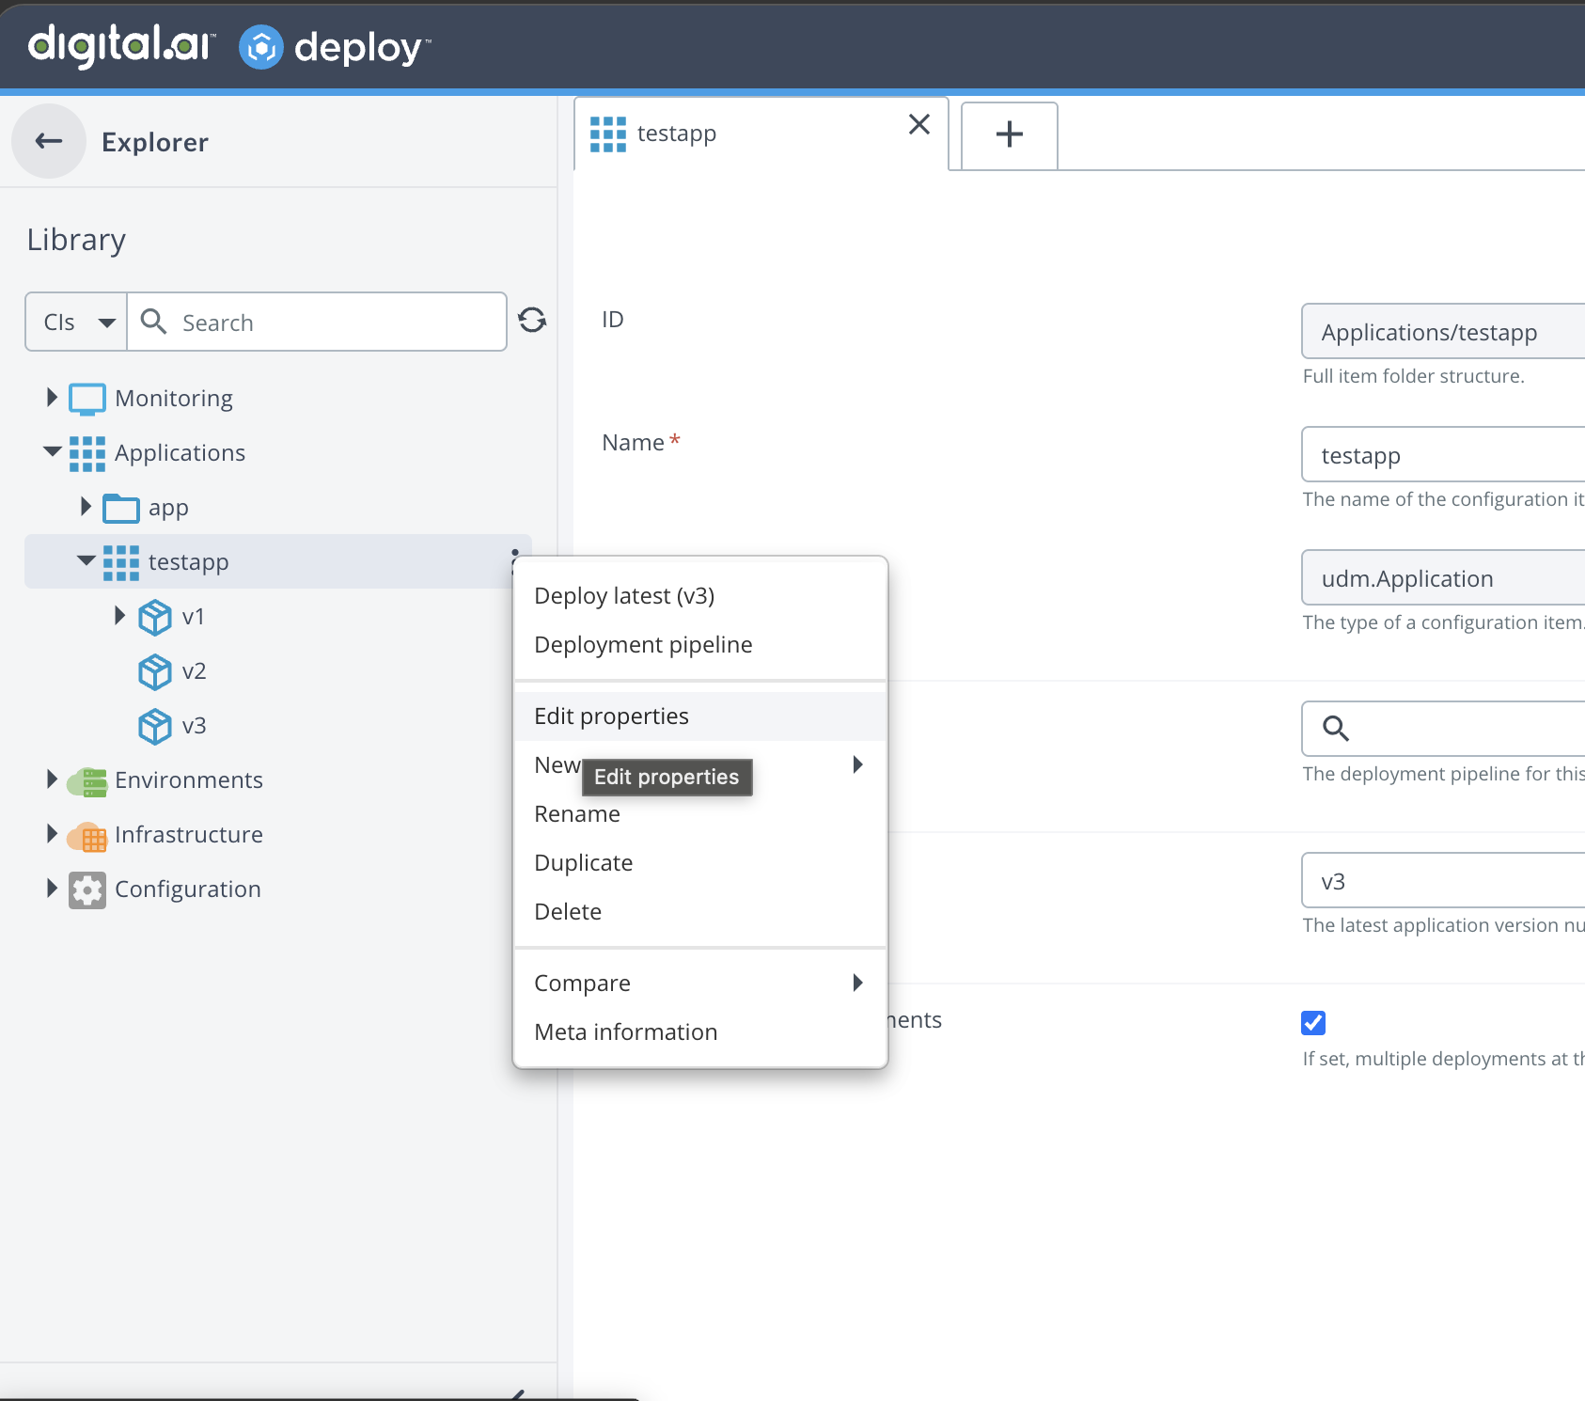Click the latest version field v3
Screen dimensions: 1585x1401
tap(1443, 880)
